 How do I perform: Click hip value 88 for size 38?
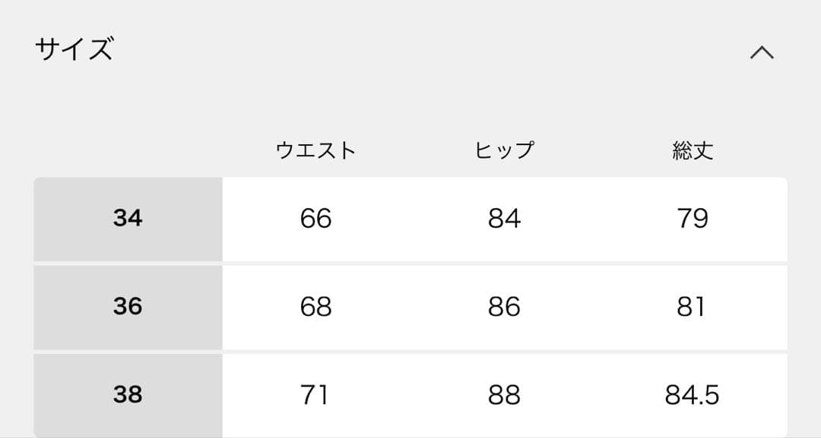pyautogui.click(x=504, y=395)
